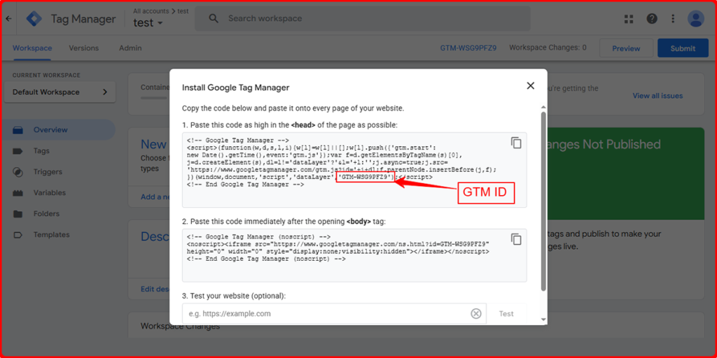Click the Tag Manager logo icon
The height and width of the screenshot is (358, 717).
pos(34,19)
